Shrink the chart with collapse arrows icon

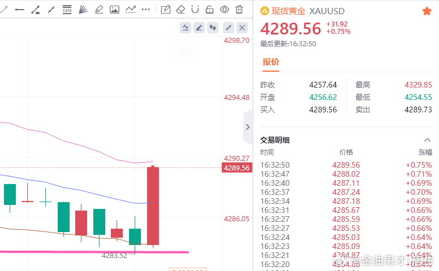click(x=229, y=28)
